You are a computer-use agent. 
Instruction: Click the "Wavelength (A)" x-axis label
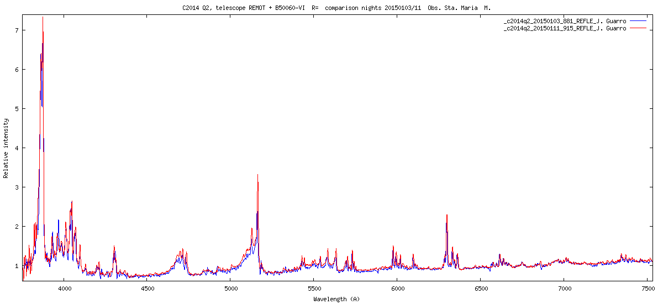pyautogui.click(x=336, y=299)
